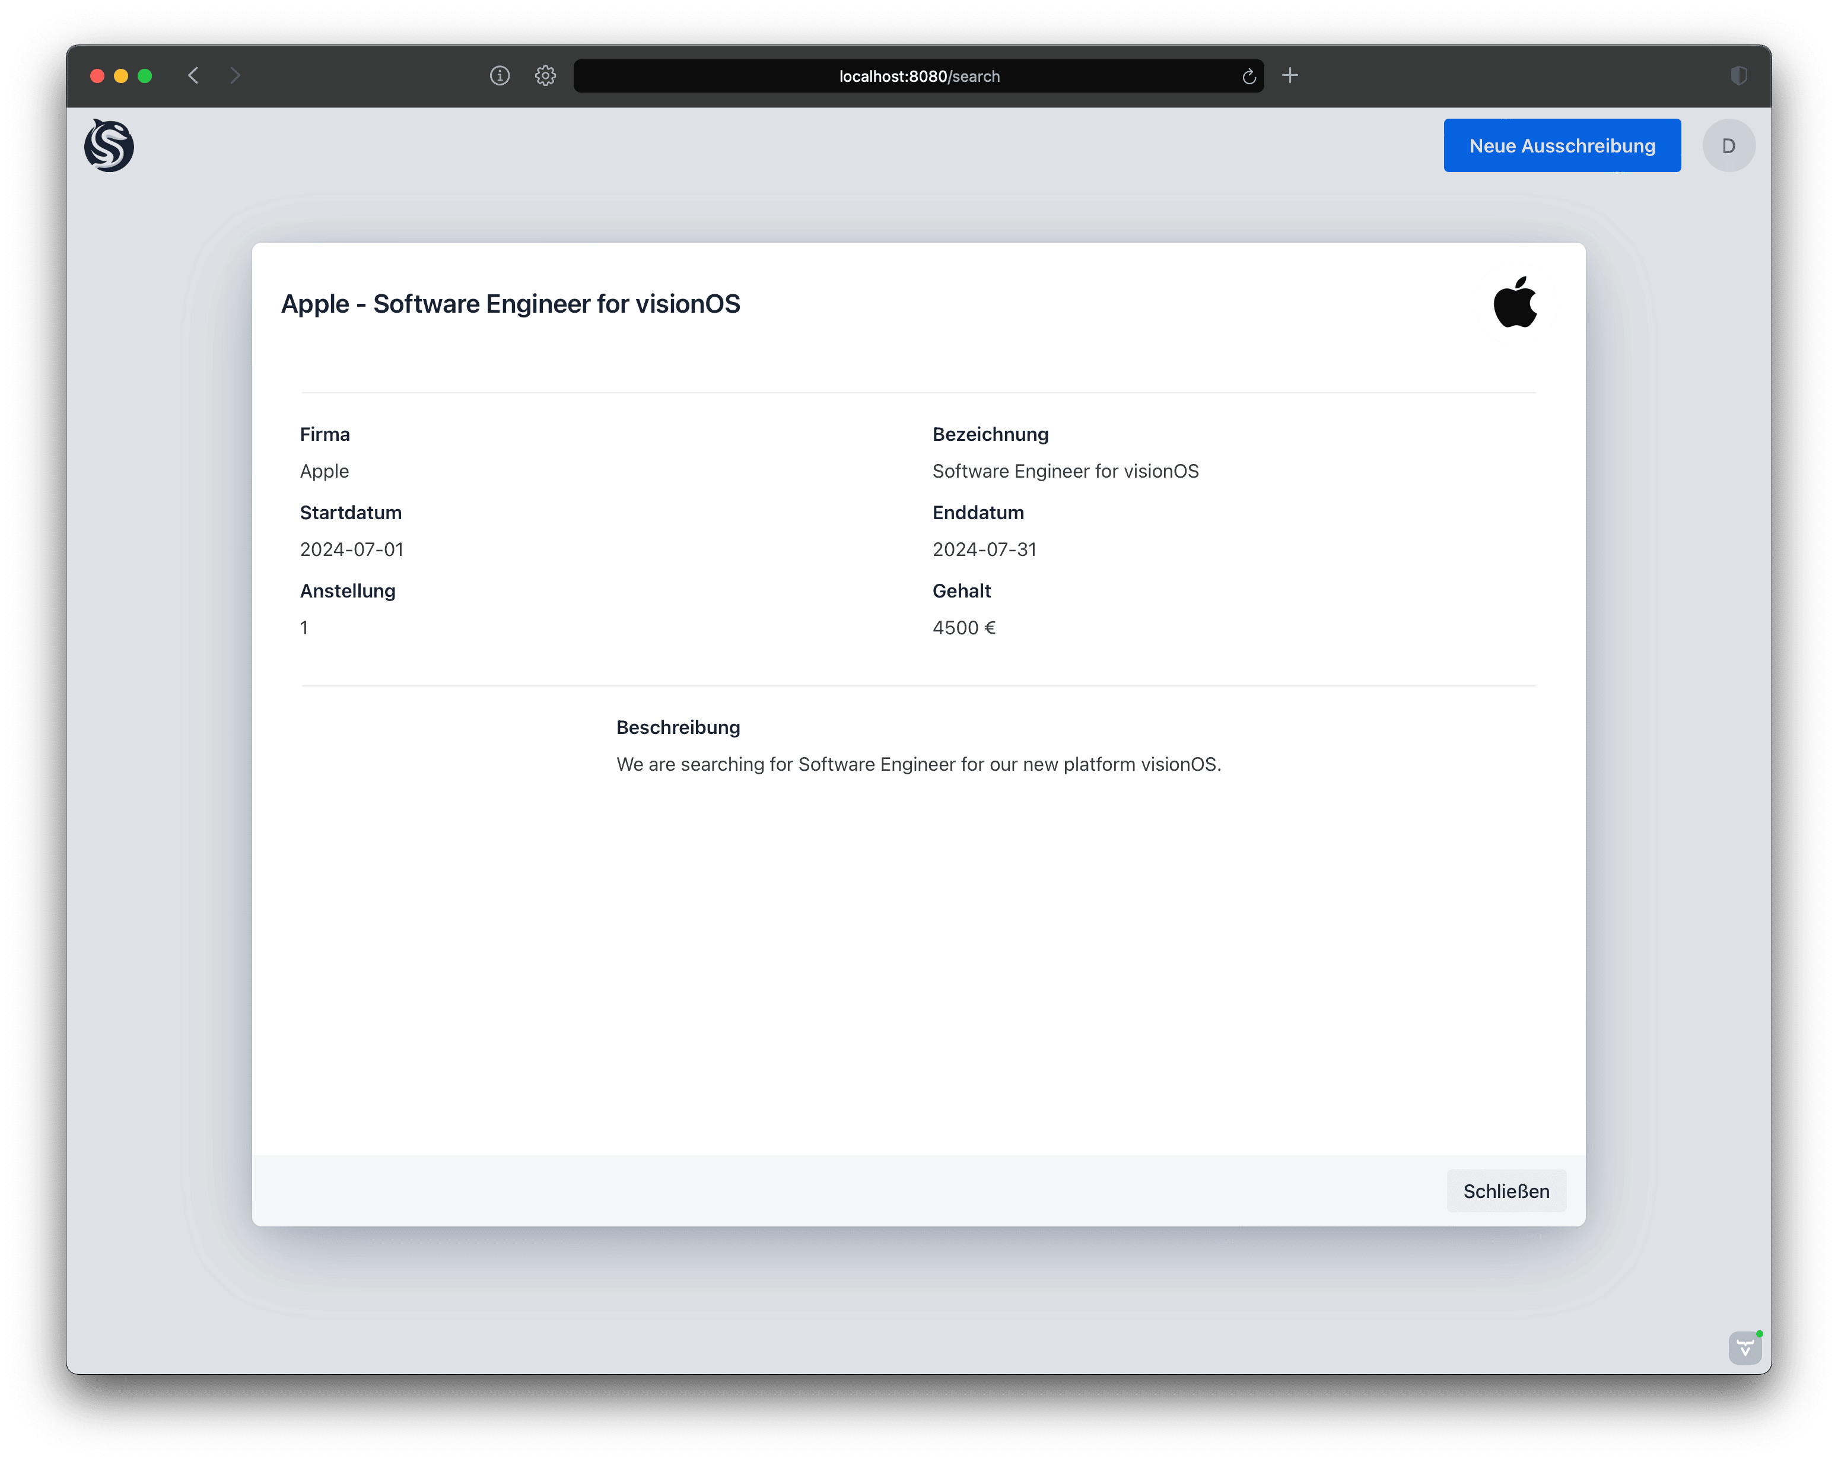
Task: Go forward with the browser forward arrow
Action: click(236, 76)
